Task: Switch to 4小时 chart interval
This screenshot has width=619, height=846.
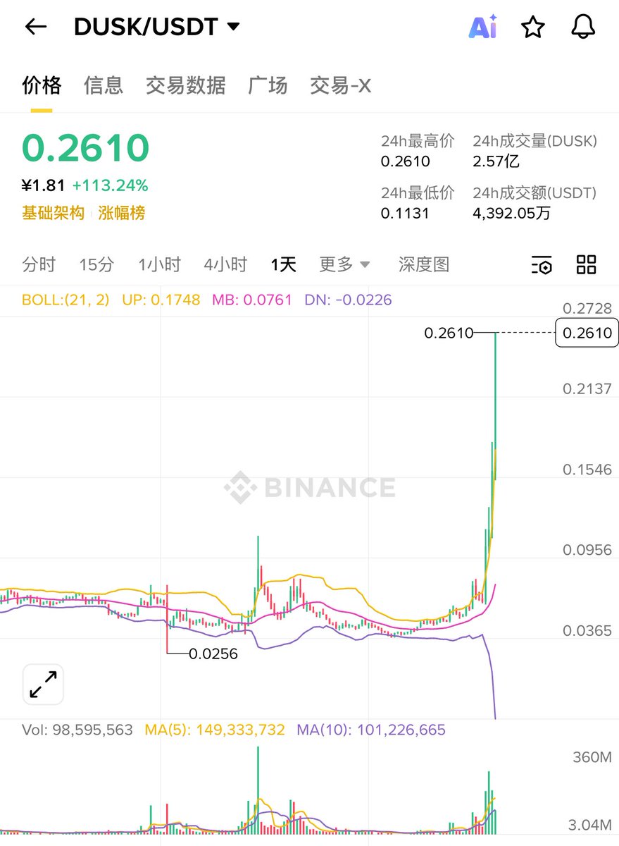Action: click(225, 265)
